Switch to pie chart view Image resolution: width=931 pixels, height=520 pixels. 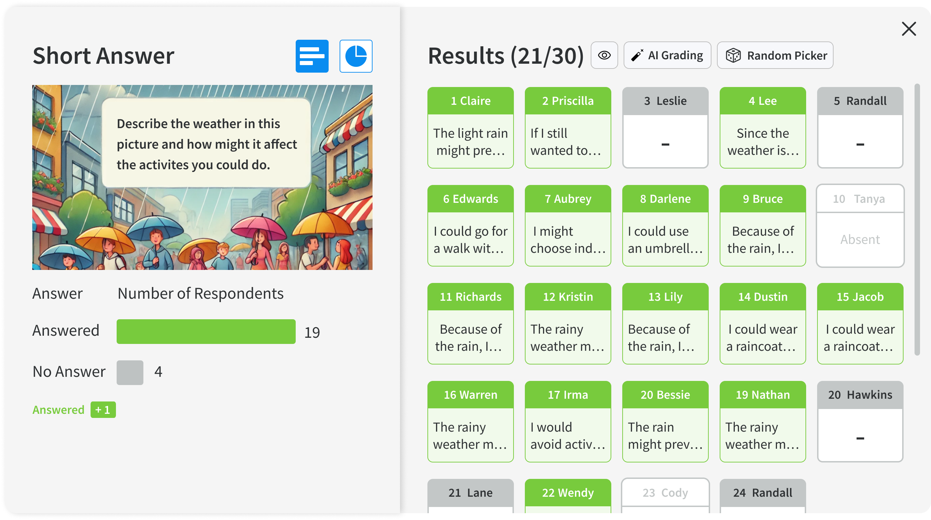pos(356,56)
